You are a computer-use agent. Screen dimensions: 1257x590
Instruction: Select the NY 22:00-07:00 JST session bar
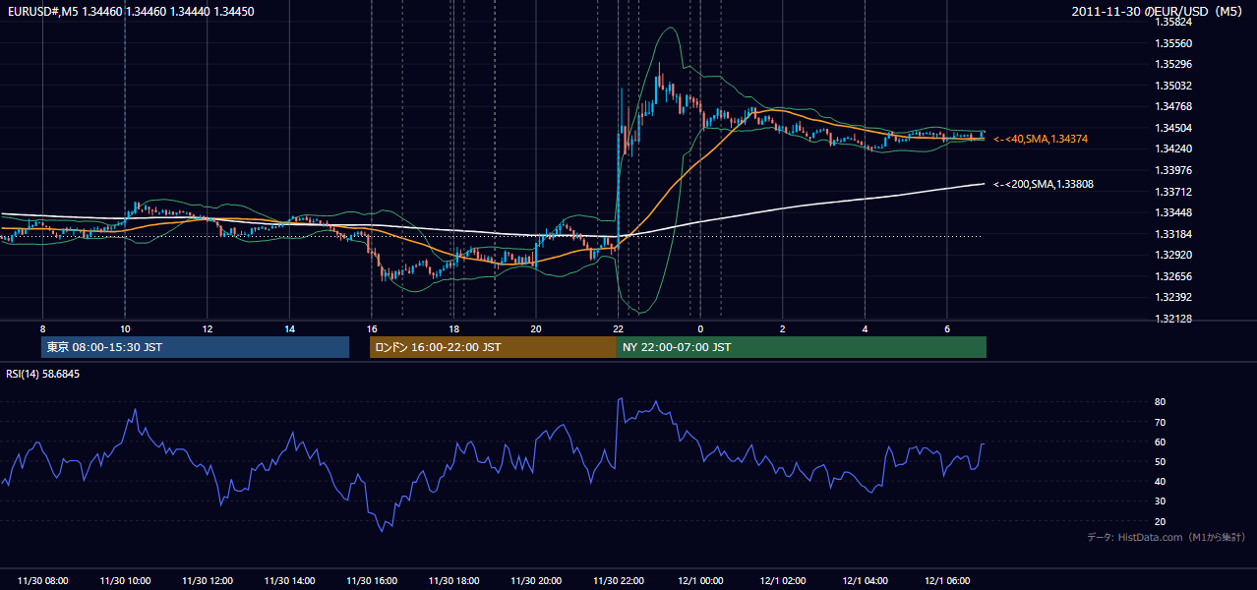pyautogui.click(x=802, y=347)
